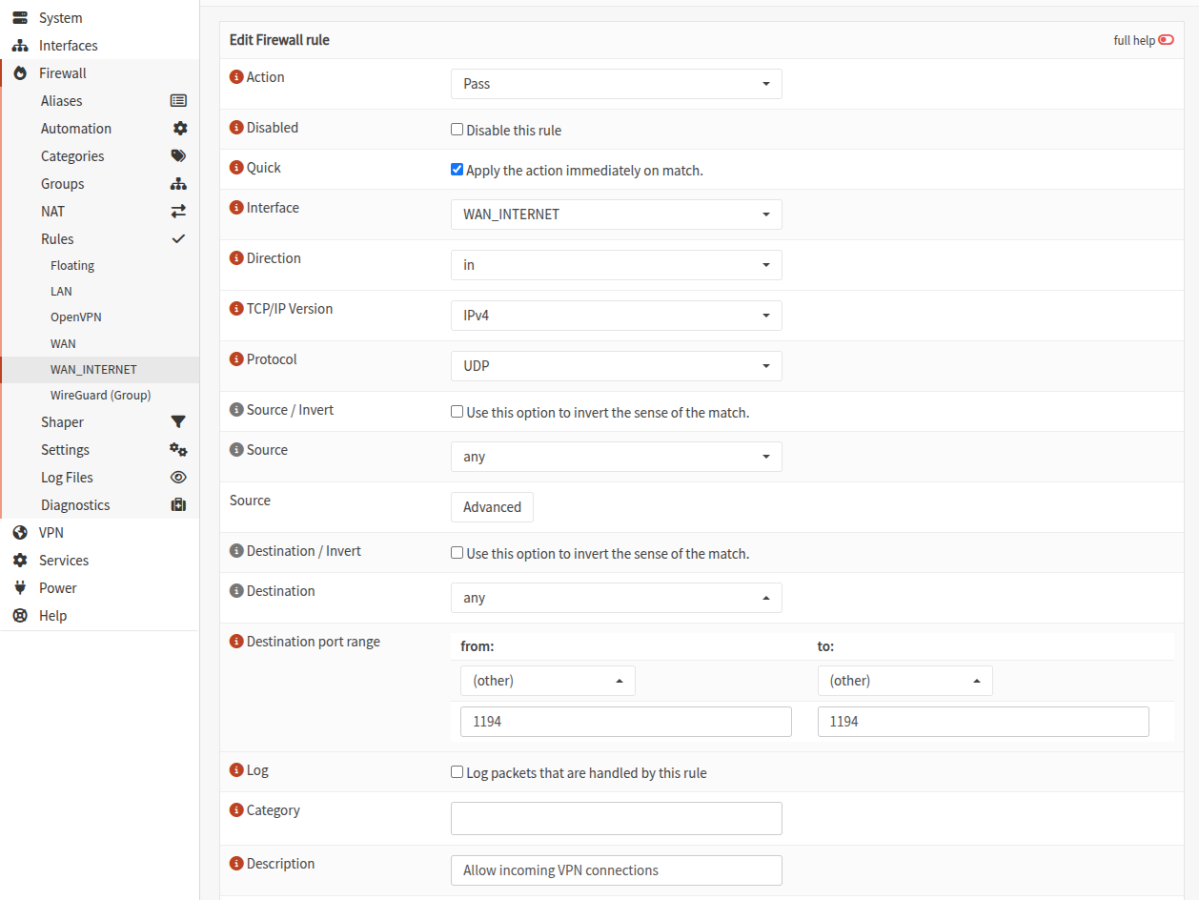Screen dimensions: 1199x900
Task: Click the info icon next to Destination port range
Action: (236, 642)
